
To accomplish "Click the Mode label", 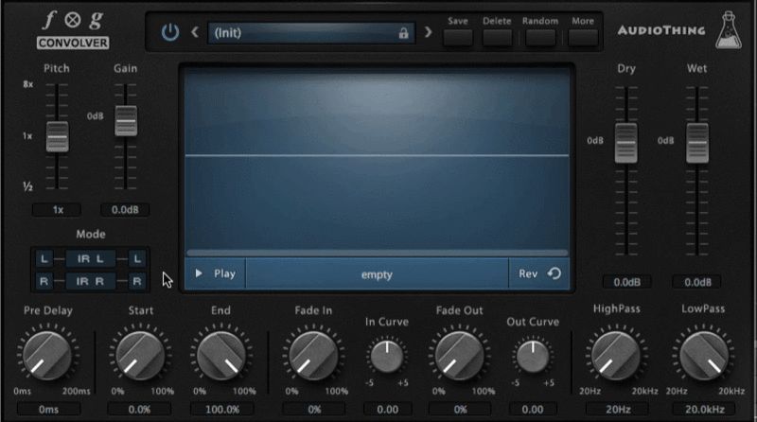I will pos(91,234).
